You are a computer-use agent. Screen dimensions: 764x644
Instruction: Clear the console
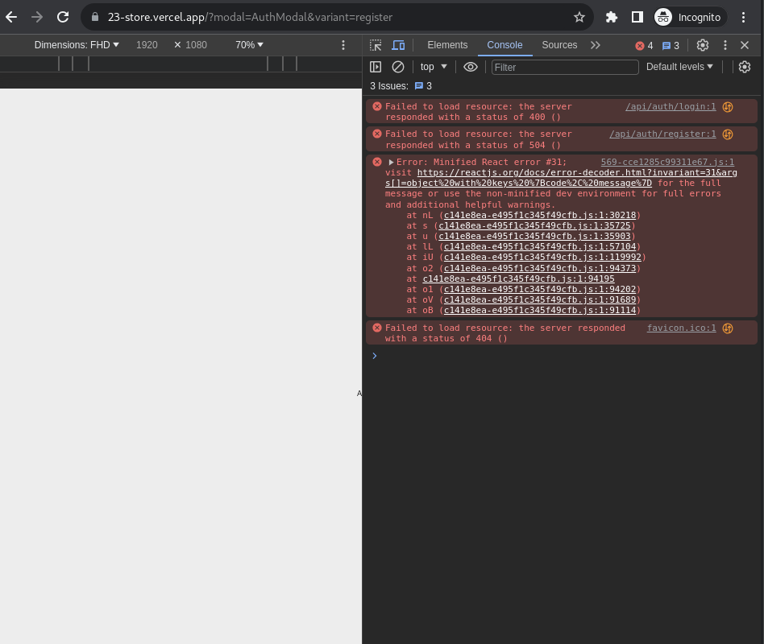click(x=398, y=67)
